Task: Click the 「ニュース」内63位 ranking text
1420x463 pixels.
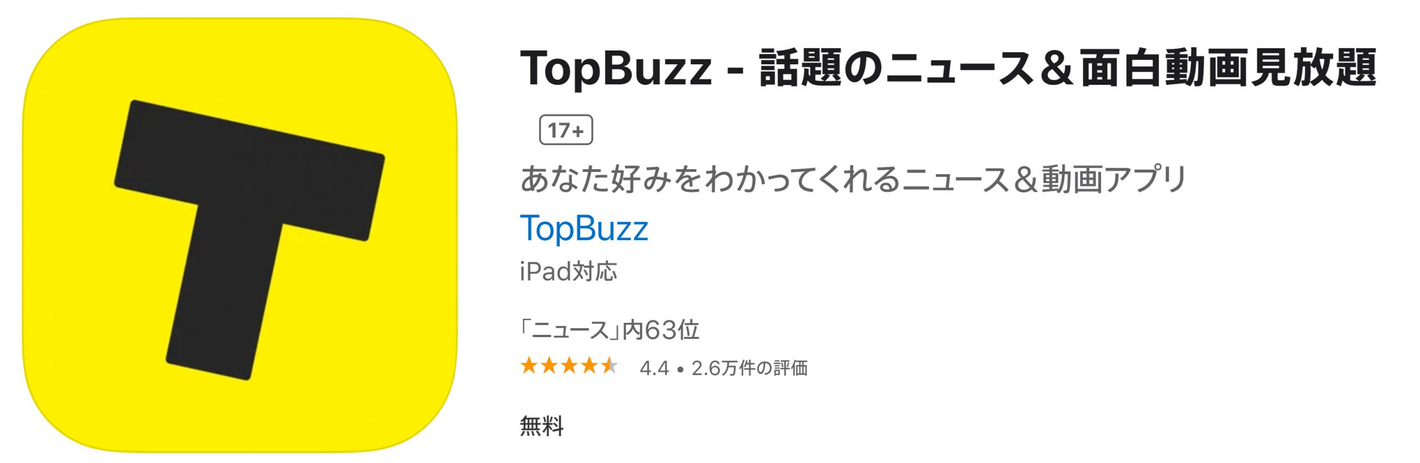Action: click(x=609, y=330)
